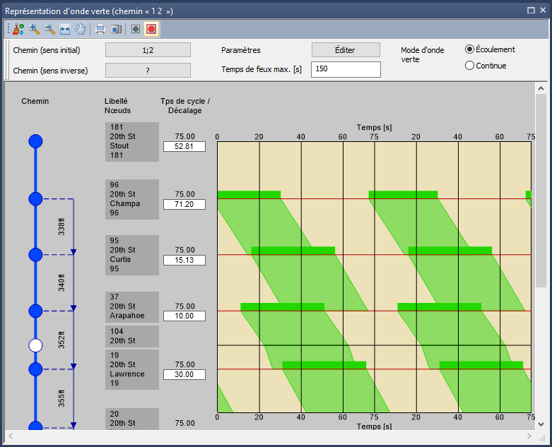552x447 pixels.
Task: Click the camera screenshot icon
Action: pos(116,29)
